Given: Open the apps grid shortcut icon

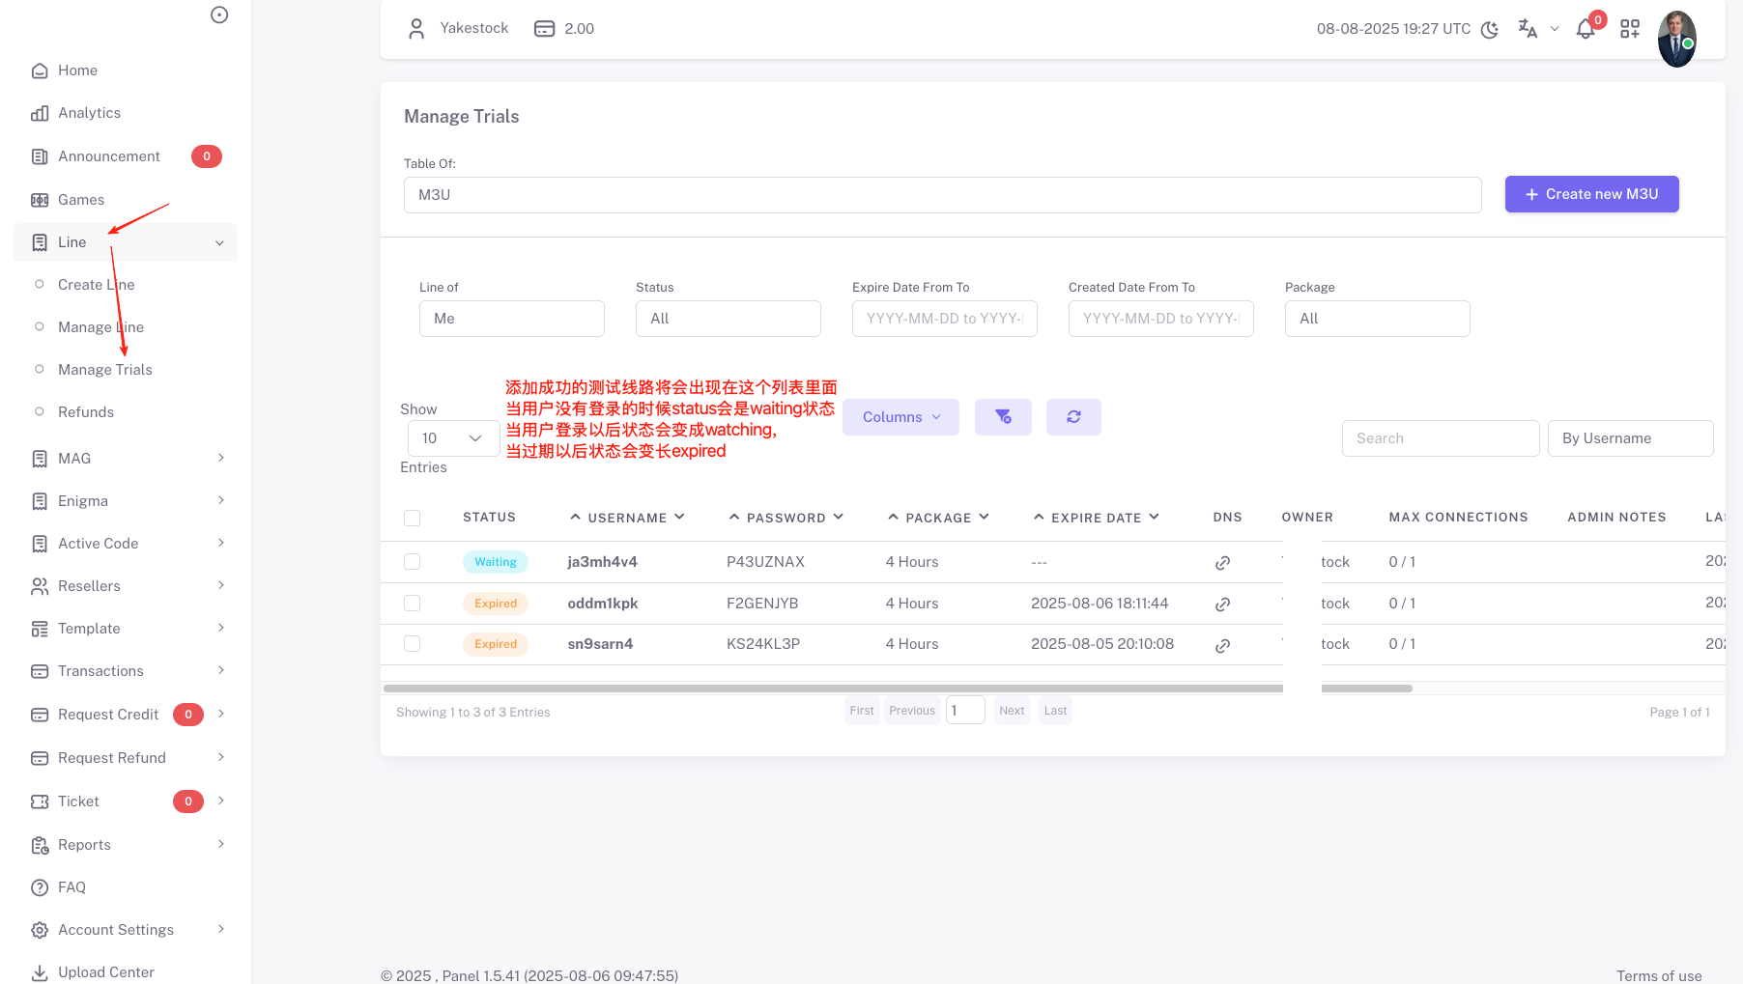Looking at the screenshot, I should click(1630, 29).
